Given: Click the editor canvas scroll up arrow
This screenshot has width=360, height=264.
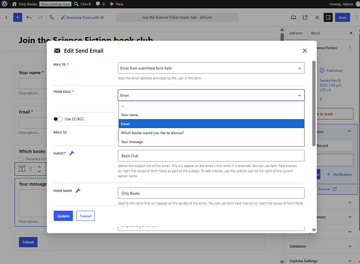Looking at the screenshot, I should (282, 29).
